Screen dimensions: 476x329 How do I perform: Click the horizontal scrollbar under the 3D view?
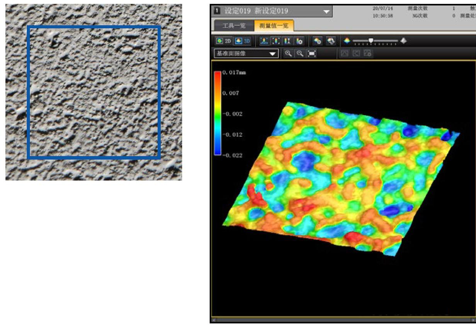tap(344, 320)
